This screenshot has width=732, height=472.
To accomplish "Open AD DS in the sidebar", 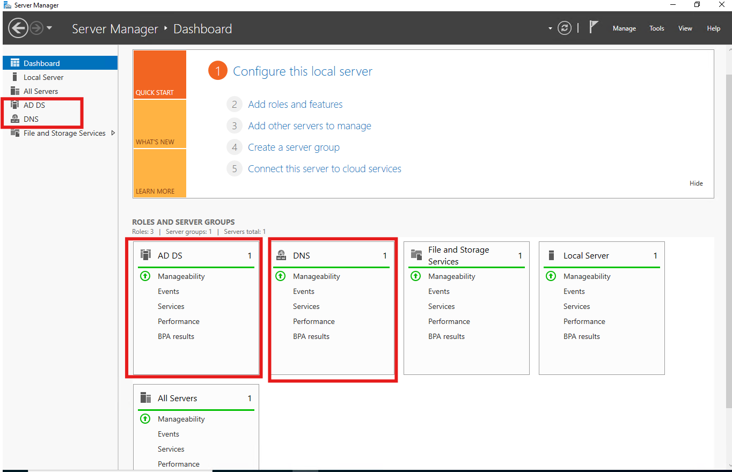I will point(60,105).
